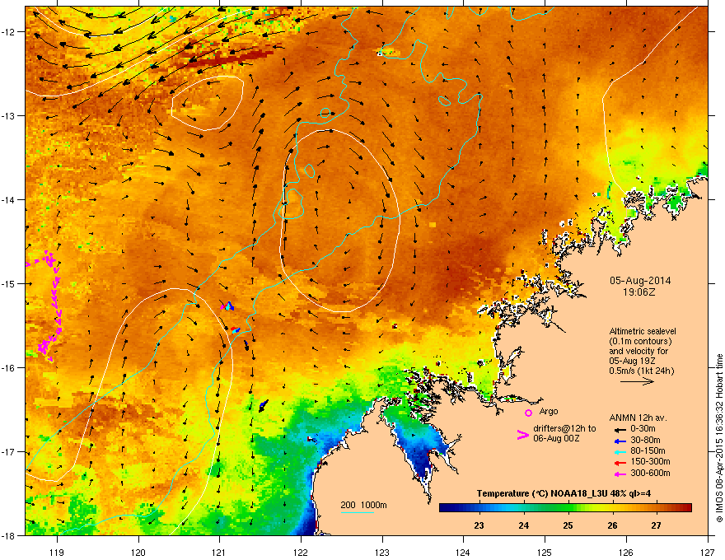Click the drifters@12h to text
The width and height of the screenshot is (725, 560).
pyautogui.click(x=564, y=429)
